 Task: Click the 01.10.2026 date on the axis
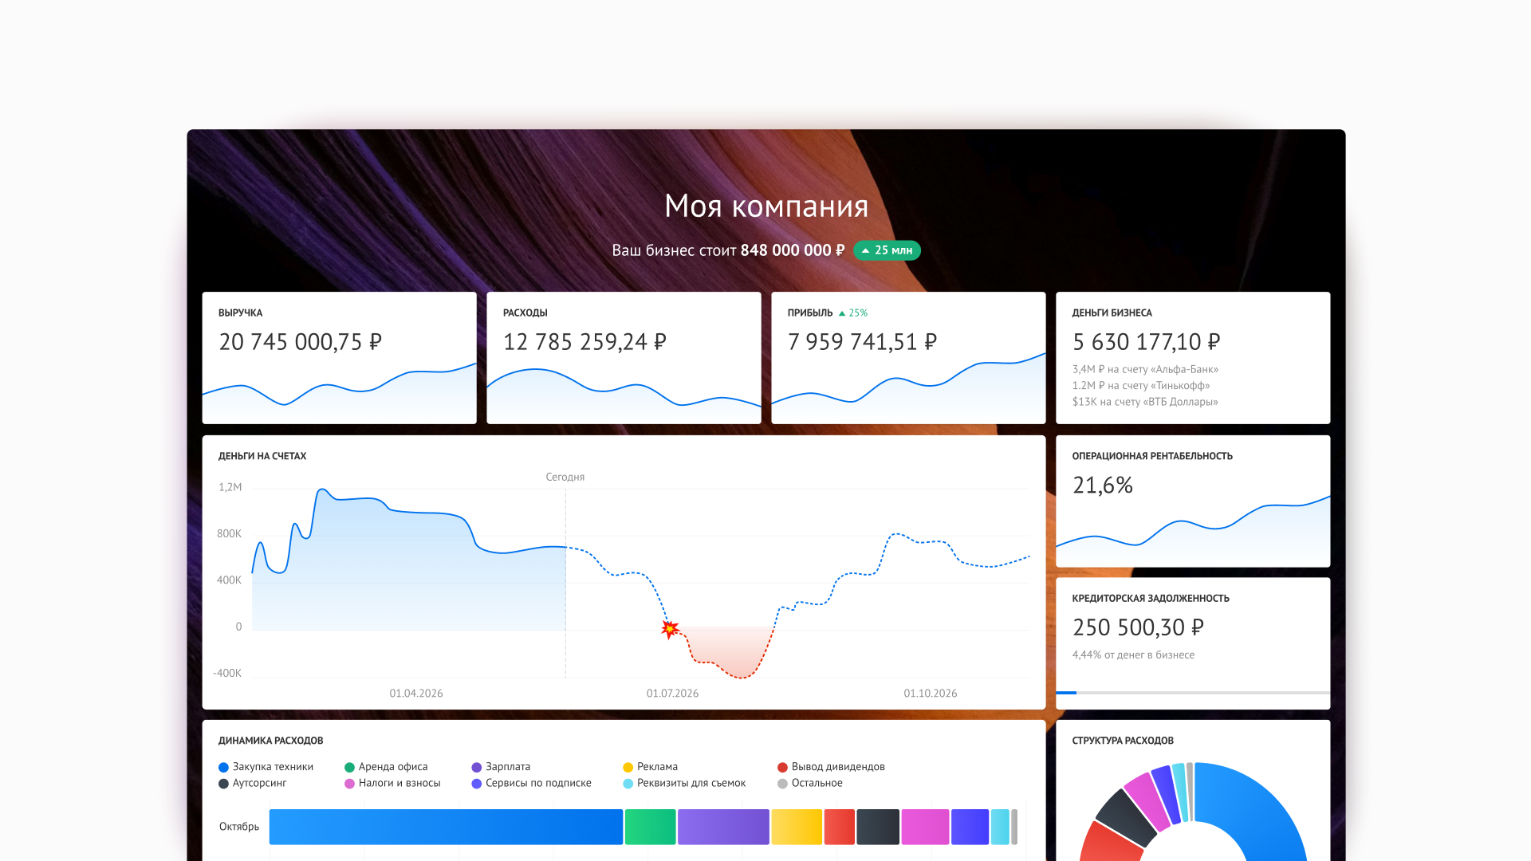(931, 694)
